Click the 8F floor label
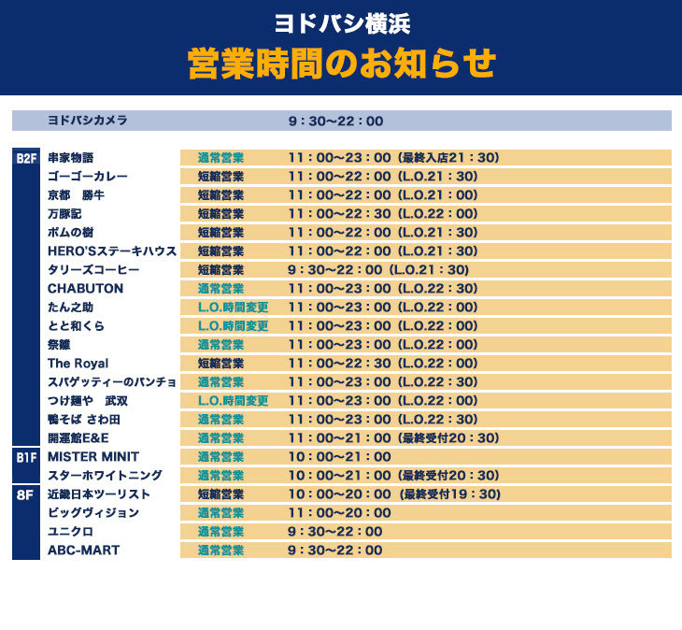This screenshot has width=682, height=630. tap(25, 494)
